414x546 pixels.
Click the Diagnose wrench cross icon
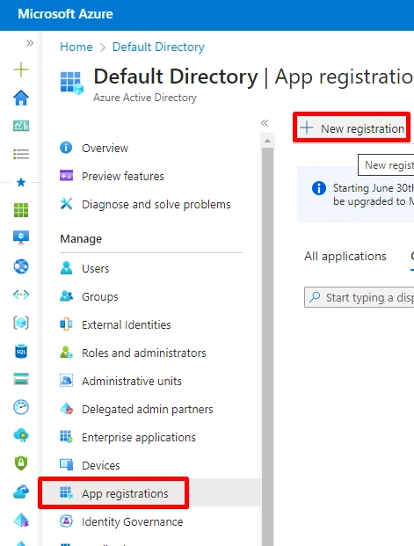click(66, 204)
